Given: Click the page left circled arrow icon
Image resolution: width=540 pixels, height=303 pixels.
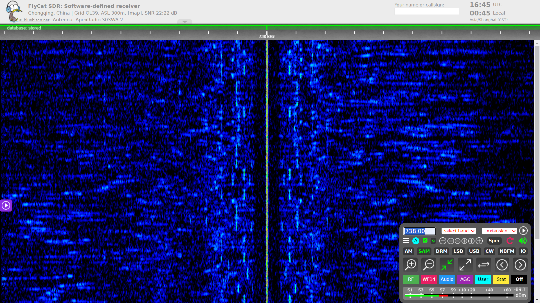Looking at the screenshot, I should click(x=502, y=265).
